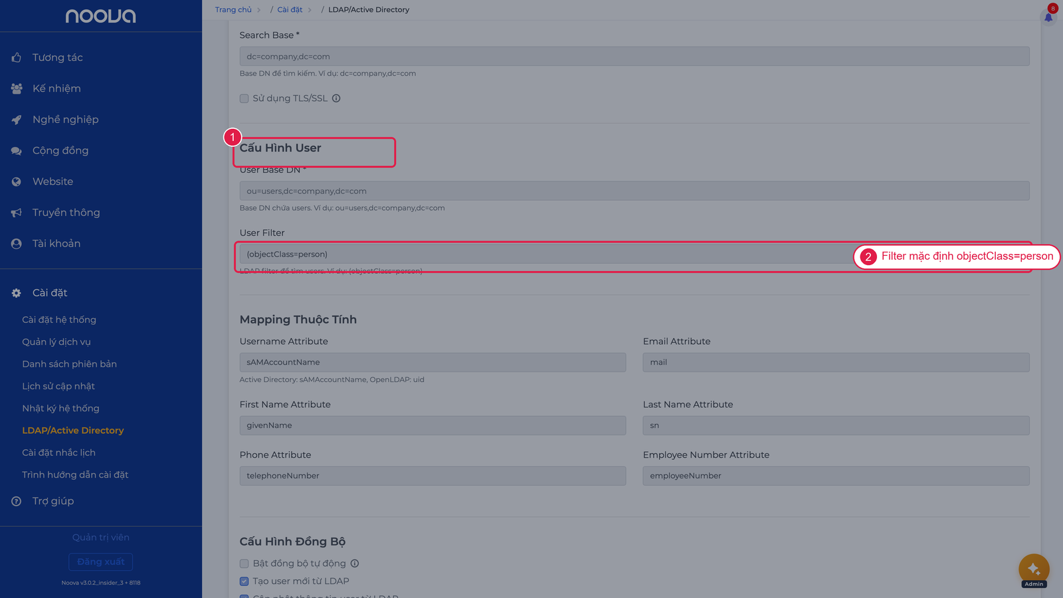This screenshot has height=598, width=1063.
Task: Click the Cộng đồng chat bubbles icon
Action: point(17,151)
